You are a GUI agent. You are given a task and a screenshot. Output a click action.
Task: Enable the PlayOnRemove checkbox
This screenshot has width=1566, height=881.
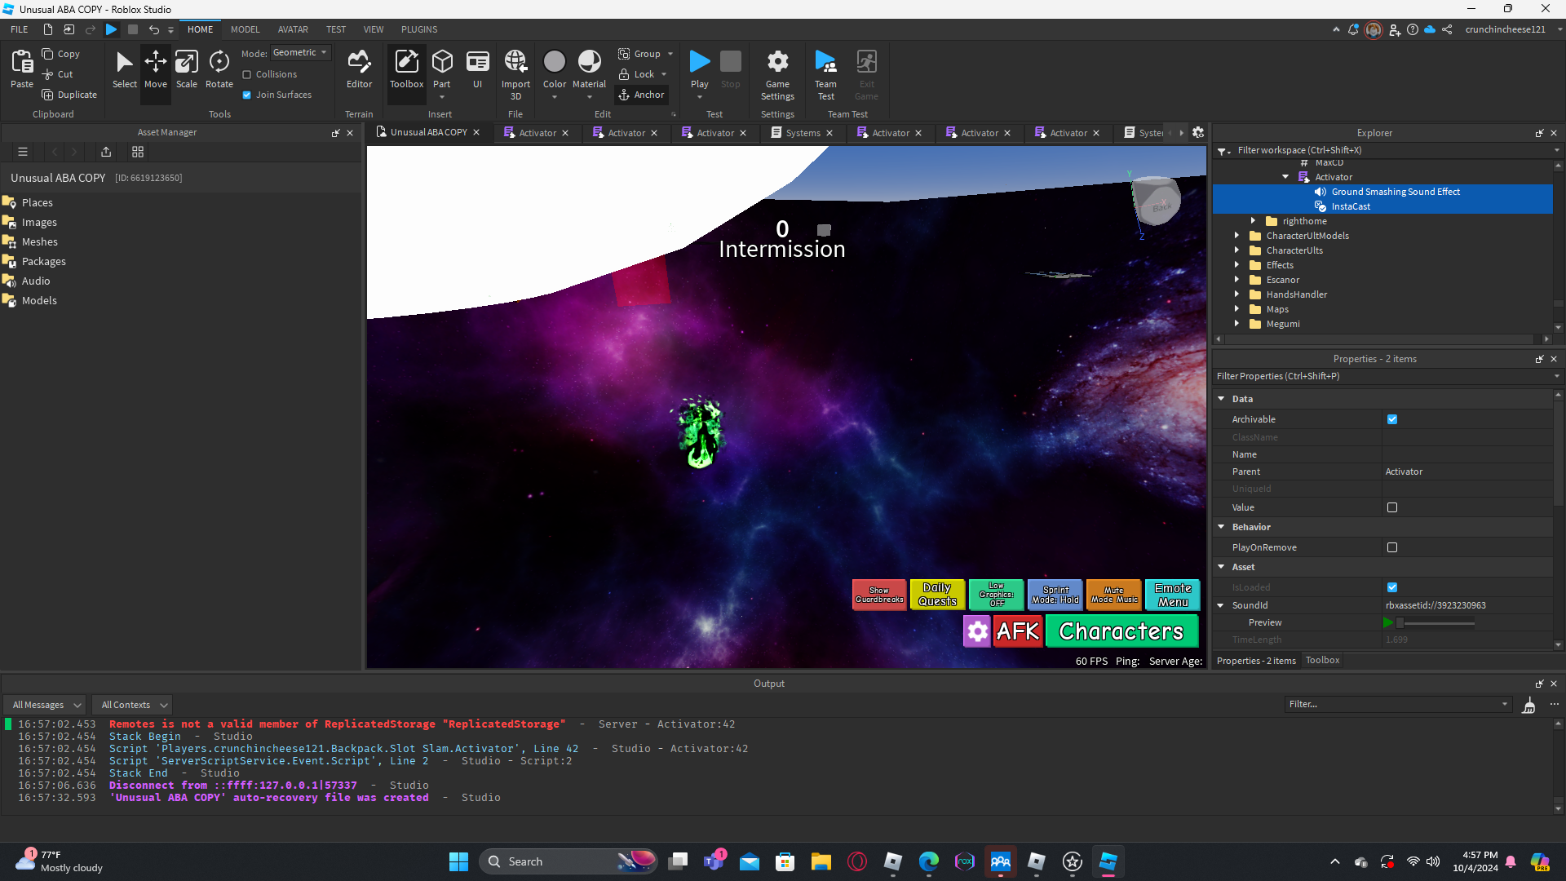coord(1392,547)
